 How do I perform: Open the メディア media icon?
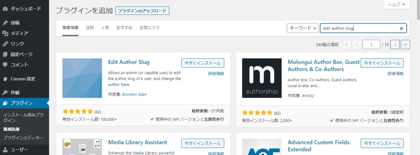pos(5,34)
